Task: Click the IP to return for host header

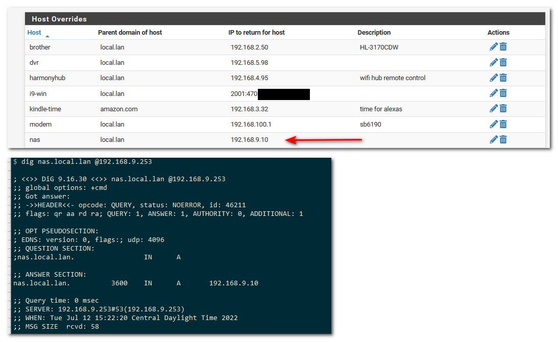Action: pyautogui.click(x=257, y=32)
